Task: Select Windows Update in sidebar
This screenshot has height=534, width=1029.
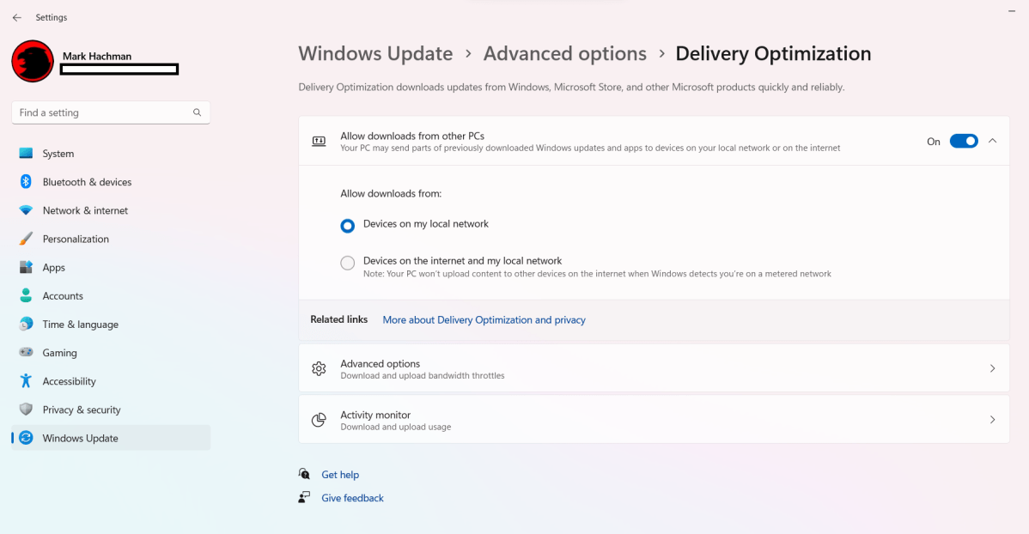Action: [111, 438]
